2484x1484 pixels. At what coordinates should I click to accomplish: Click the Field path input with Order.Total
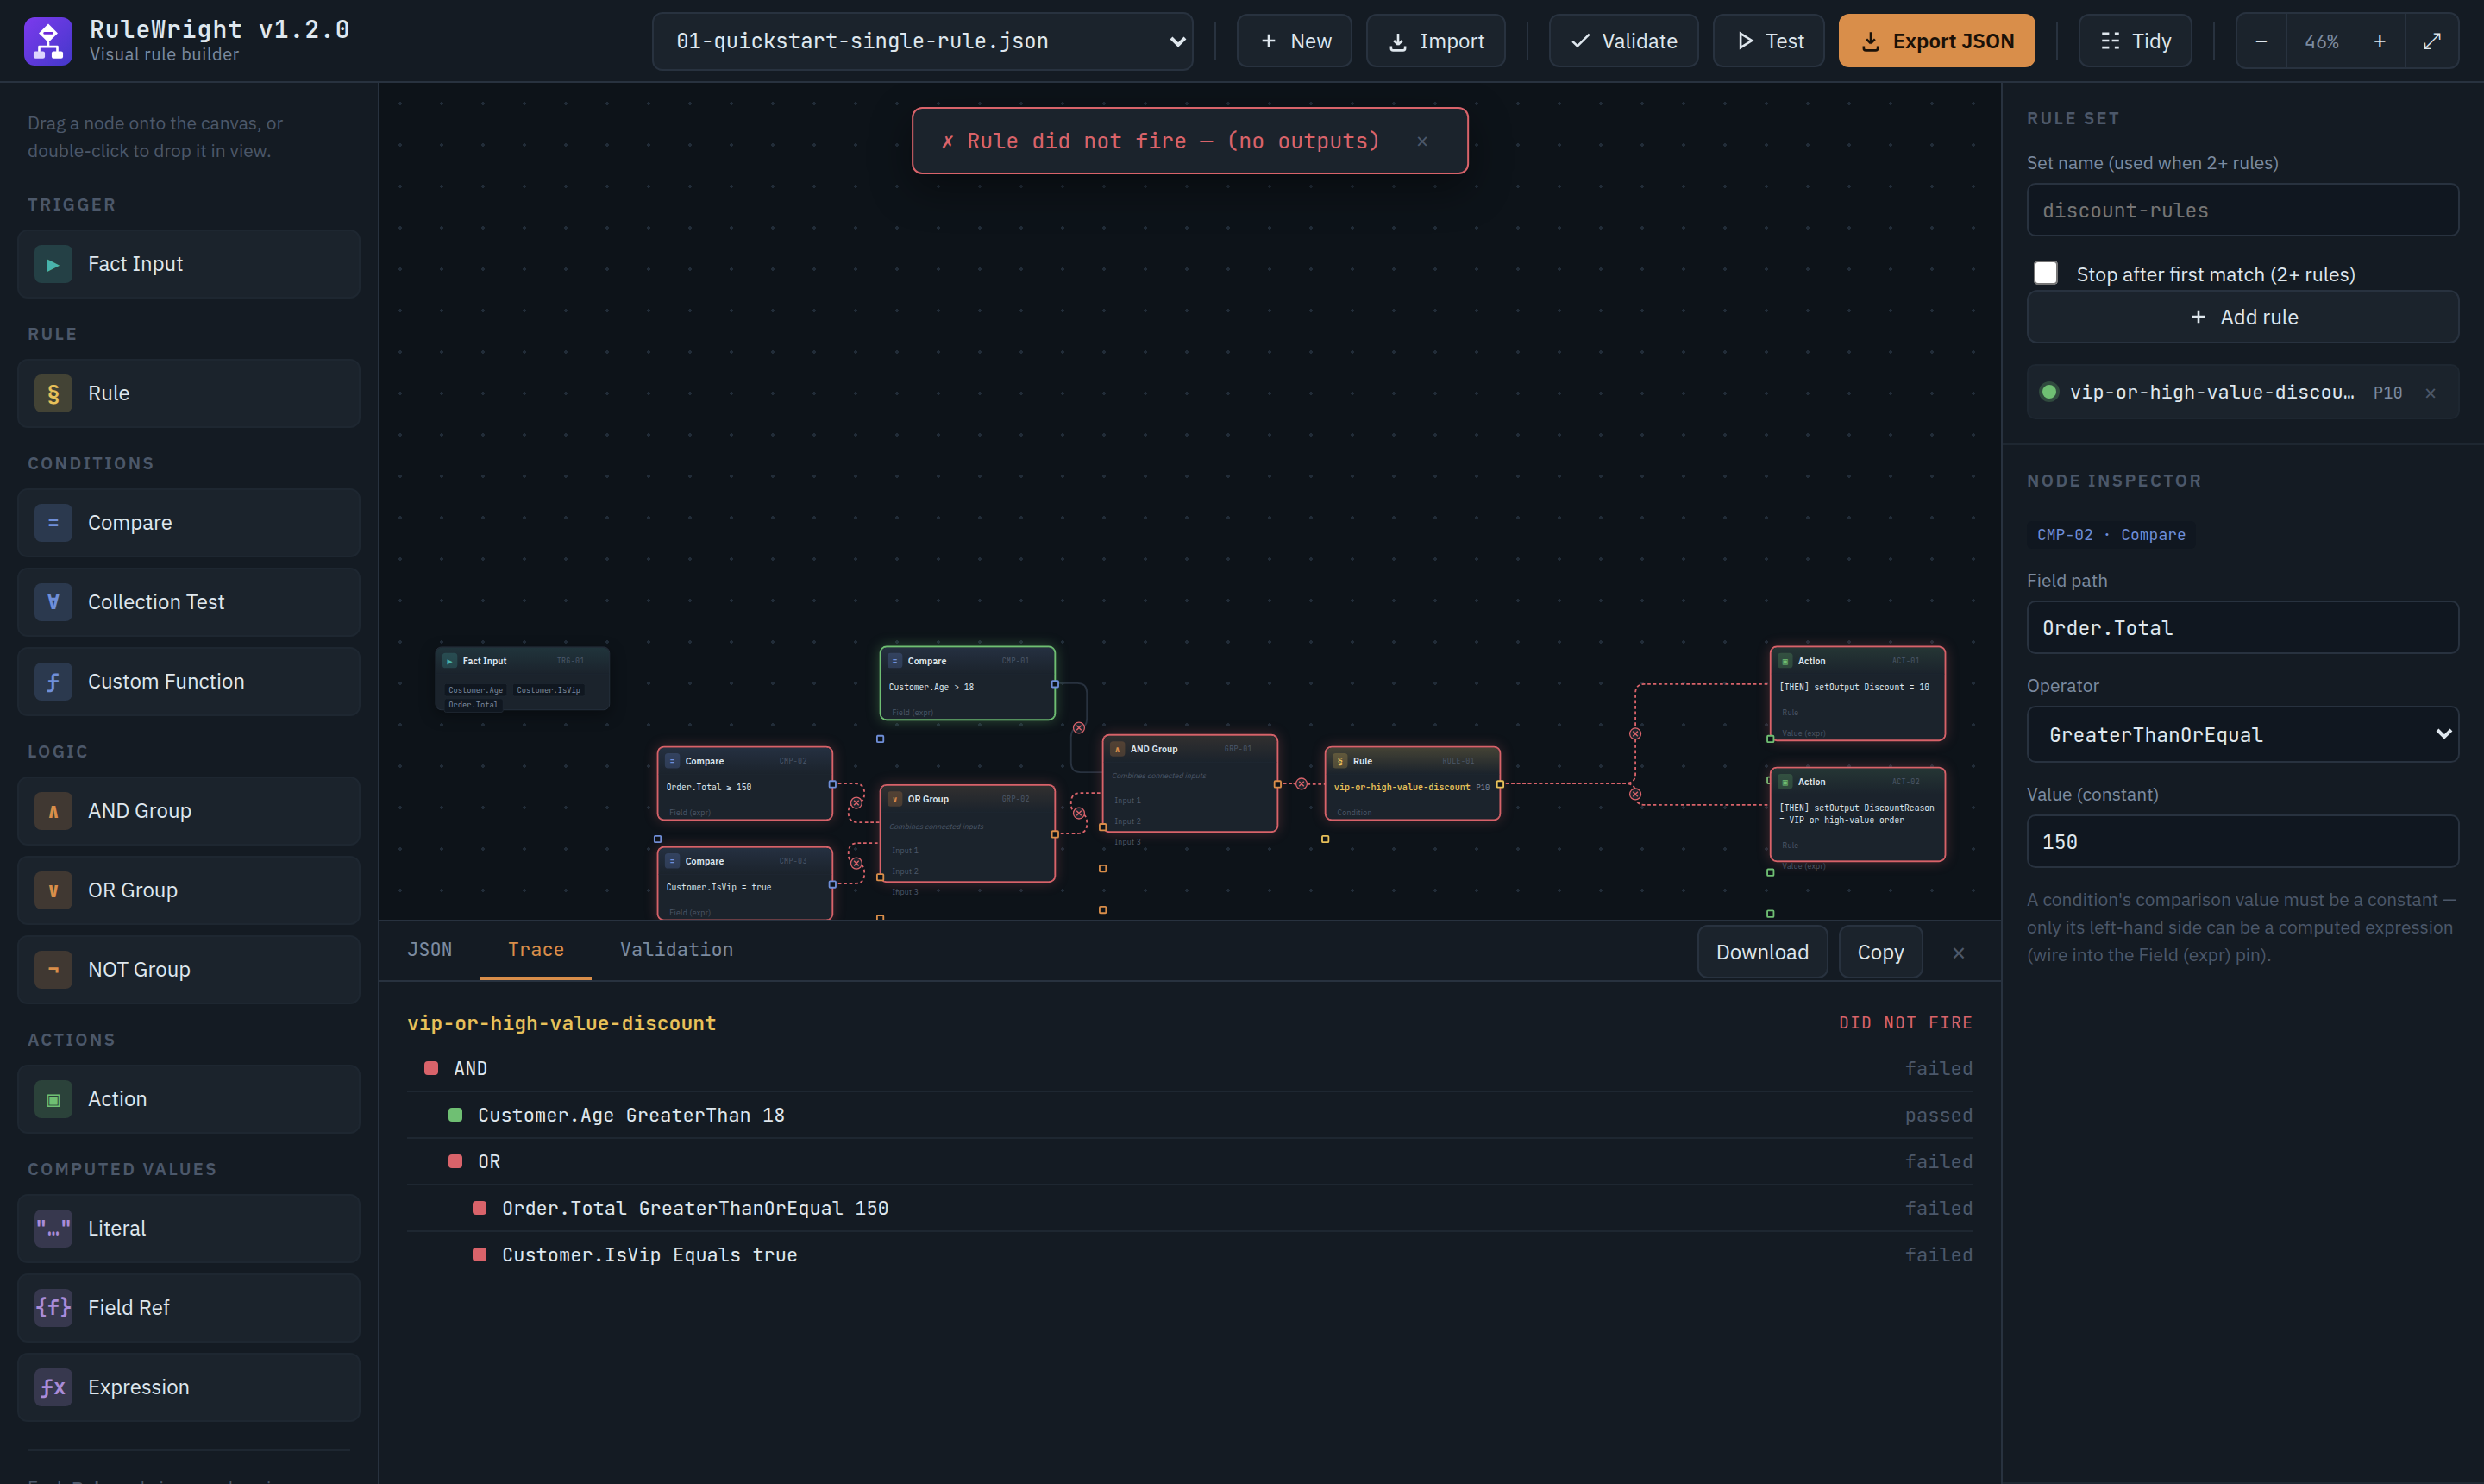(x=2242, y=628)
